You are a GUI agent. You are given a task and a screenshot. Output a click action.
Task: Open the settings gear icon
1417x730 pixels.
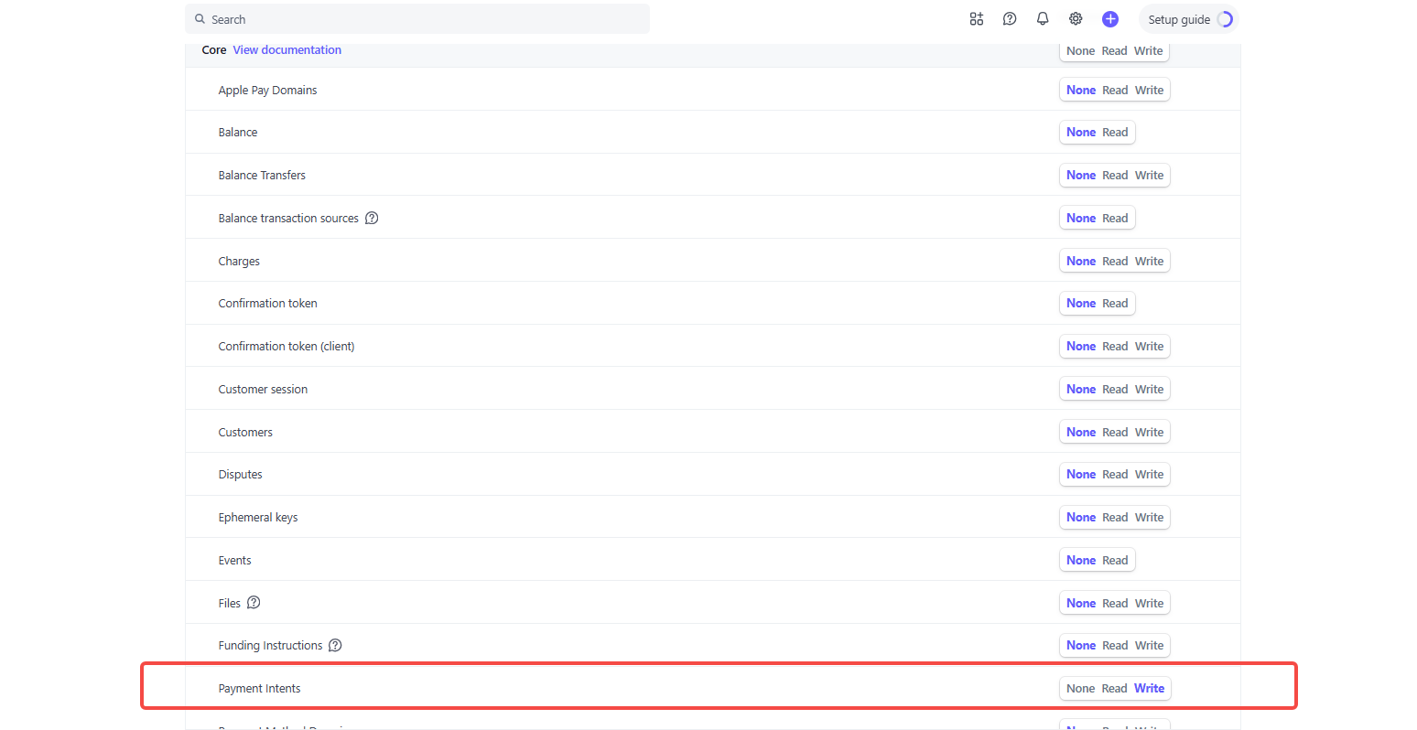1076,19
